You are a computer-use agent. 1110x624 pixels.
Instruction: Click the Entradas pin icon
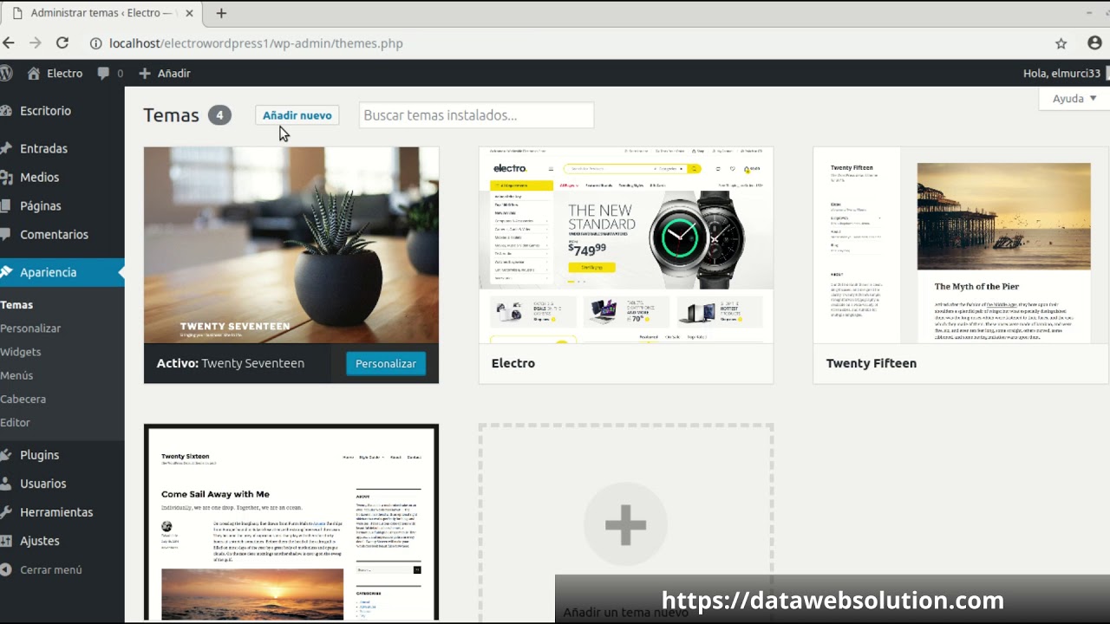[x=6, y=148]
